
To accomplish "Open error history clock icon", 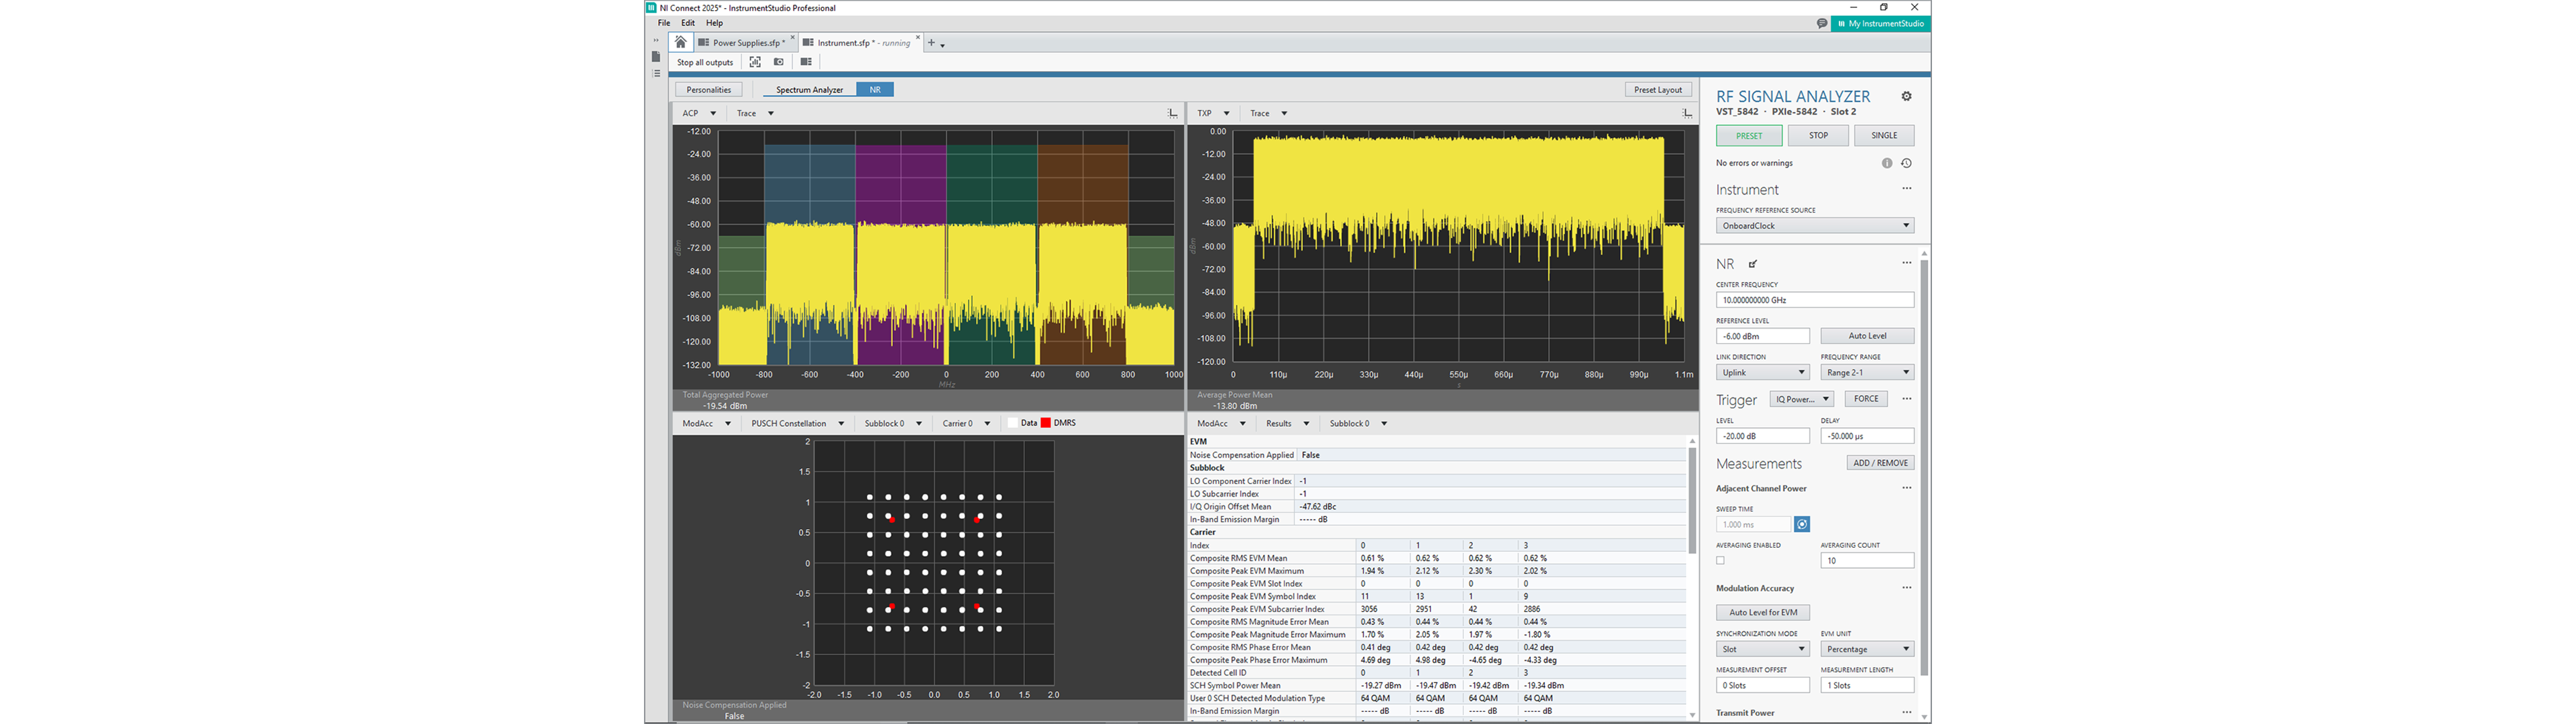I will click(x=1906, y=163).
